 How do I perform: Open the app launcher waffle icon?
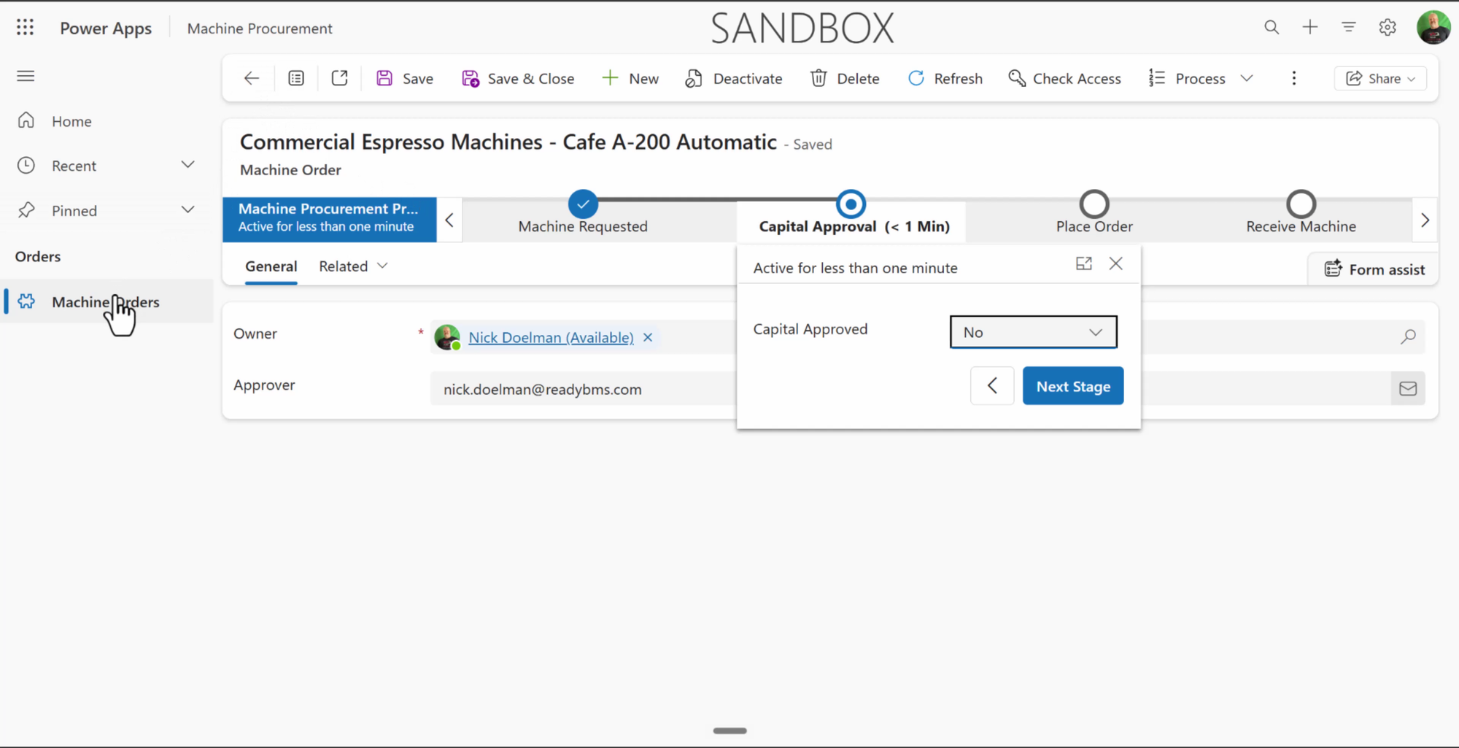(25, 28)
